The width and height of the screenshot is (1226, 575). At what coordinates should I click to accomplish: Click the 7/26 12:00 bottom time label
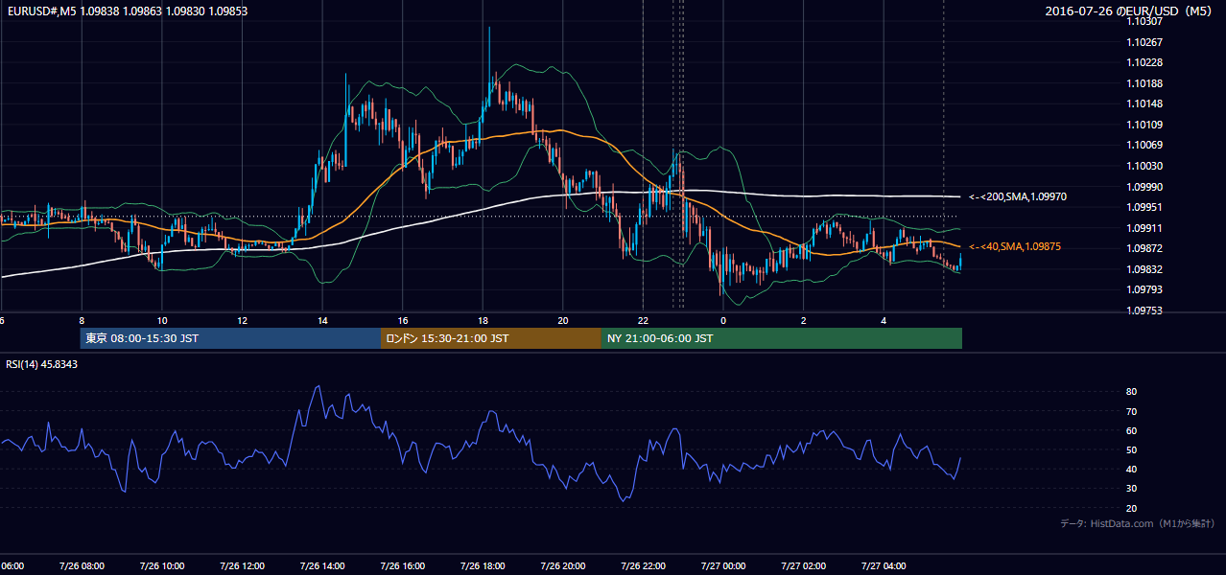click(242, 565)
